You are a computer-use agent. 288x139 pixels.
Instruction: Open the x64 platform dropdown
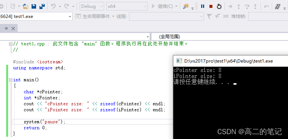coord(127,6)
